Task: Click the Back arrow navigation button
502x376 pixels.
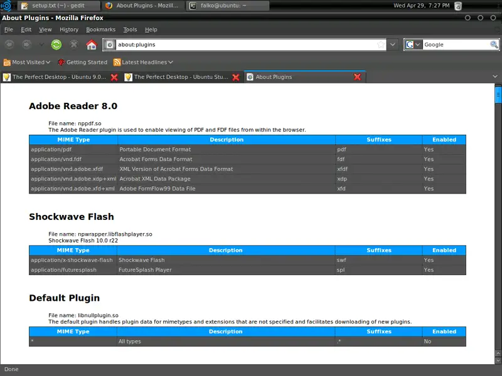Action: click(x=9, y=44)
